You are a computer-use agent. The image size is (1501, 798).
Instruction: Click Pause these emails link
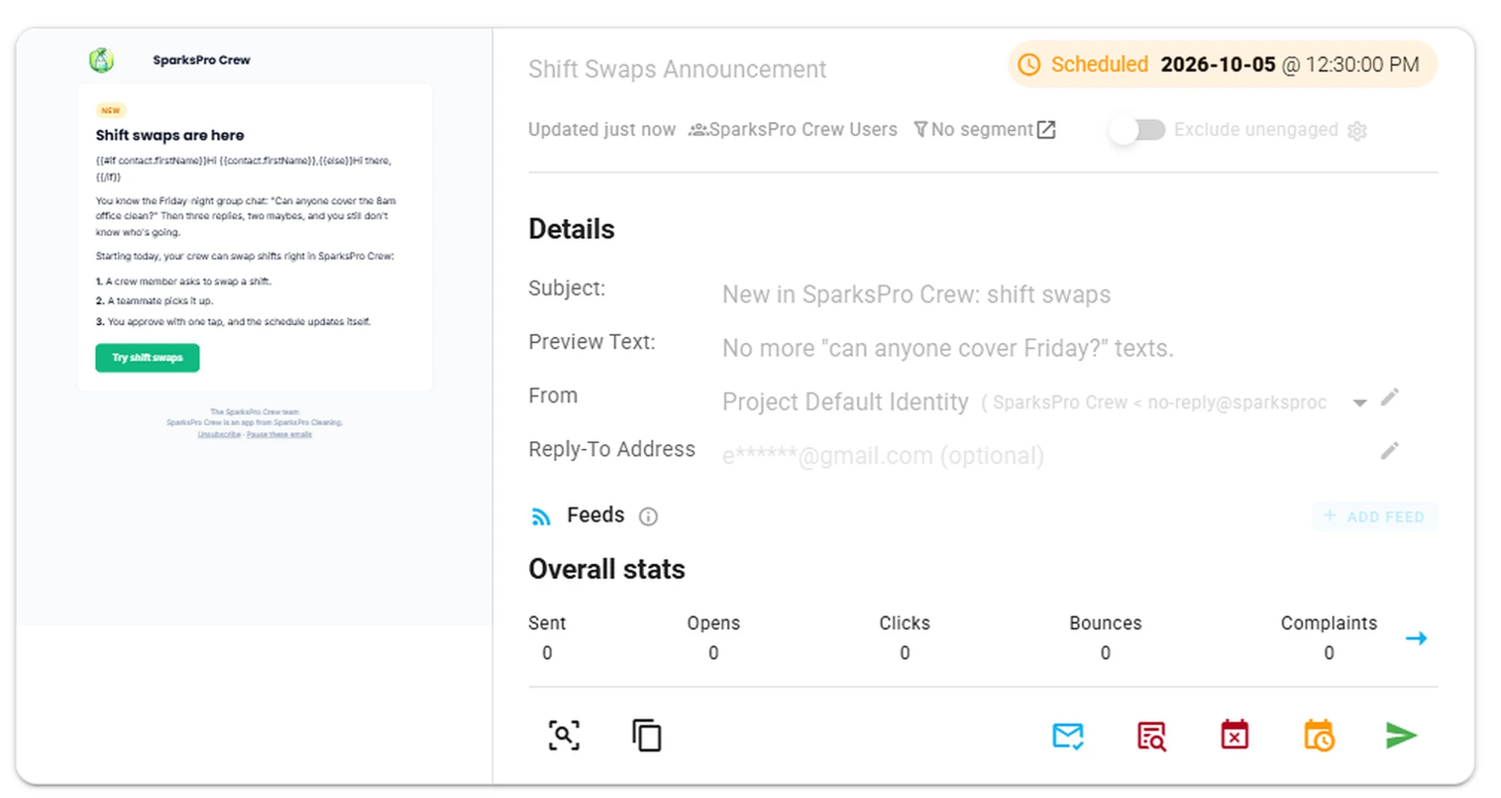pyautogui.click(x=279, y=434)
